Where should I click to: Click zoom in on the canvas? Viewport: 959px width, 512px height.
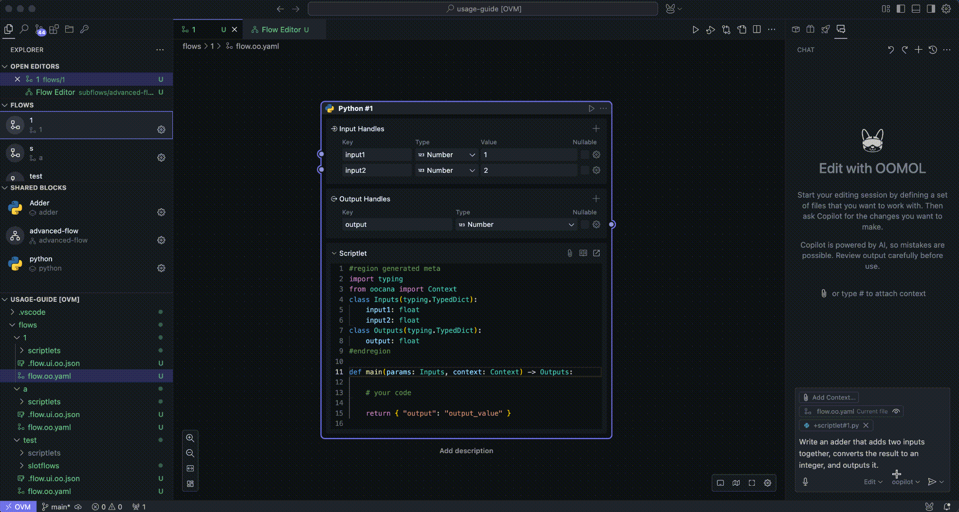190,438
